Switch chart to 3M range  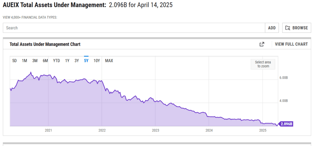(x=35, y=60)
